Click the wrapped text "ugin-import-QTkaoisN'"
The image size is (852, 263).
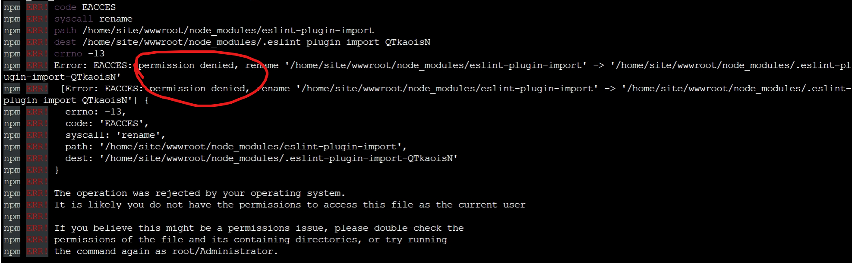pos(62,77)
